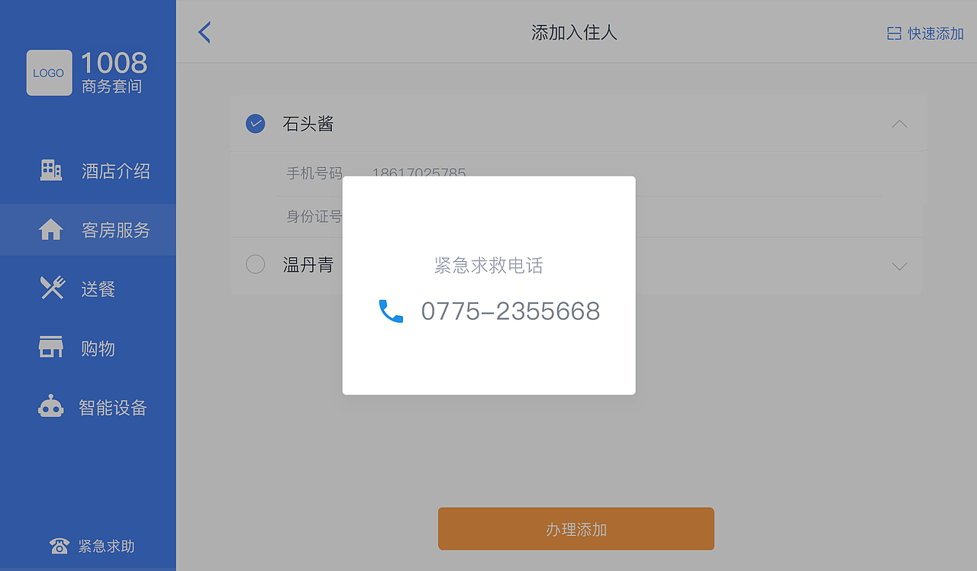This screenshot has width=977, height=571.
Task: Expand the 温丹青 guest details
Action: [x=900, y=266]
